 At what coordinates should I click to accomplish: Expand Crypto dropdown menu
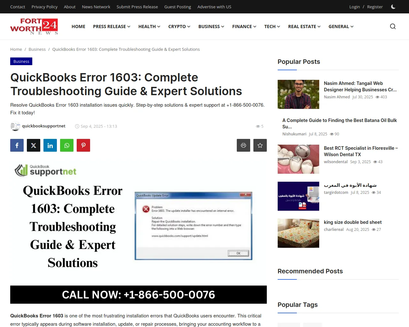pyautogui.click(x=179, y=27)
